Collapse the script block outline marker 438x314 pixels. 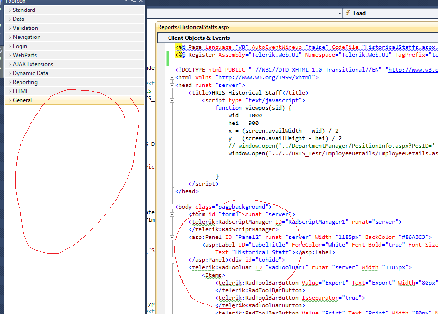tap(172, 101)
